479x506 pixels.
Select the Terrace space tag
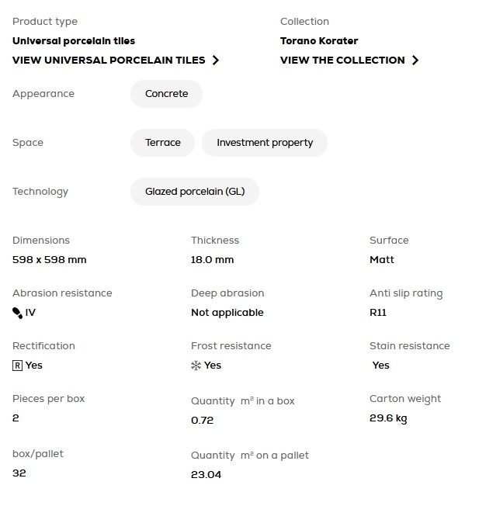162,143
